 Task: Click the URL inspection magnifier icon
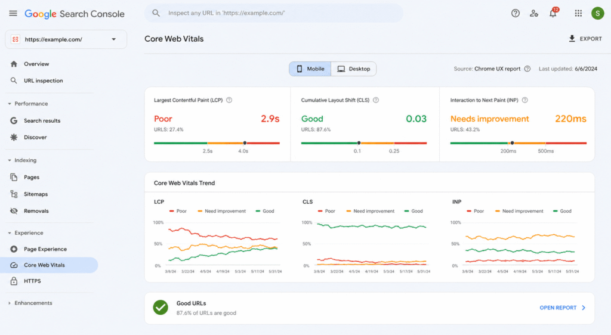click(x=14, y=80)
